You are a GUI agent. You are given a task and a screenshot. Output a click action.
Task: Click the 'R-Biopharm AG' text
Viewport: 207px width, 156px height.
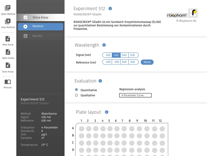(x=186, y=21)
